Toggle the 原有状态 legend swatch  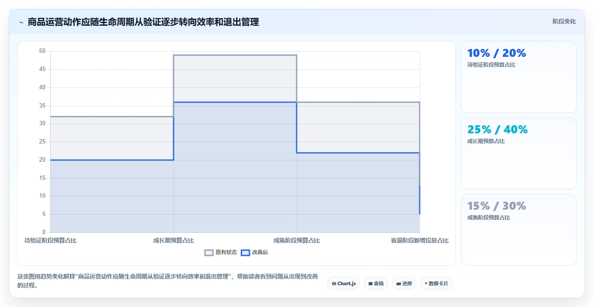click(x=209, y=252)
